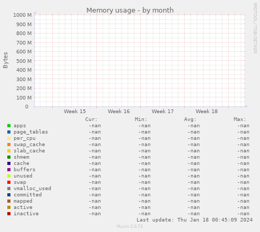Click the 'Week 17' x-axis label
Screen dimensions: 260x232
click(x=163, y=112)
